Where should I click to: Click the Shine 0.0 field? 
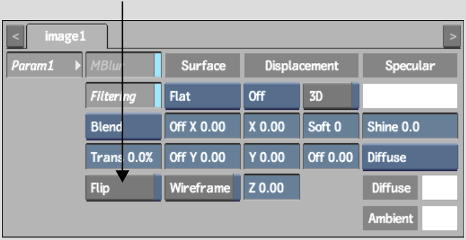(410, 127)
